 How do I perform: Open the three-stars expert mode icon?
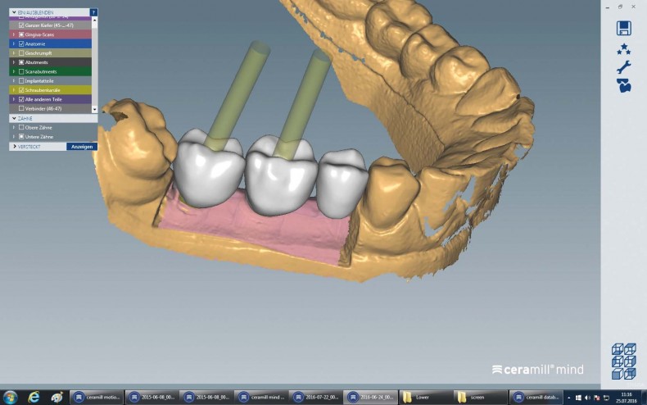coord(623,48)
